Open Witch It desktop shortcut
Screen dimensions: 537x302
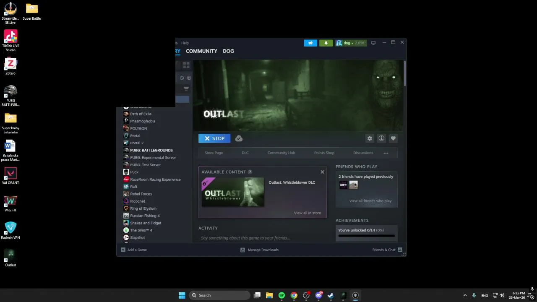(x=10, y=203)
